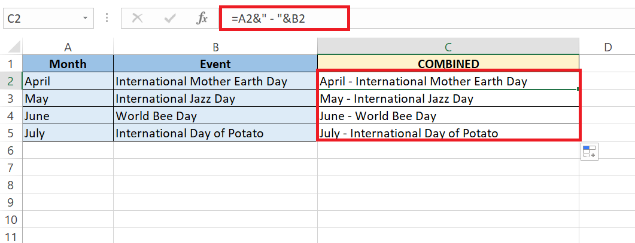Select column A header

pyautogui.click(x=68, y=47)
